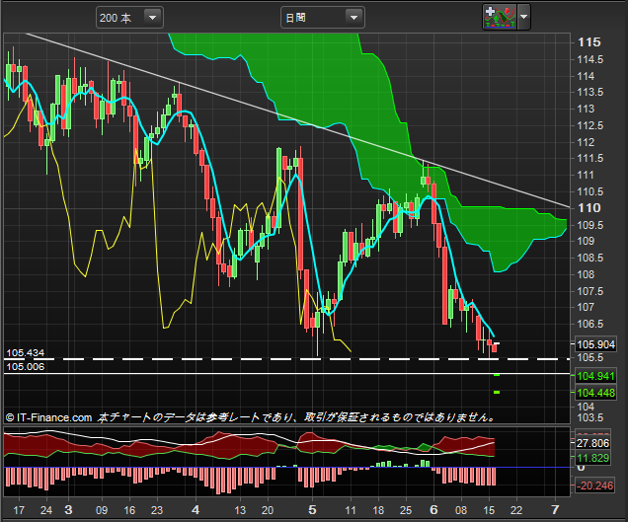
Task: Click the IT-Finance.com copyright text
Action: point(48,418)
